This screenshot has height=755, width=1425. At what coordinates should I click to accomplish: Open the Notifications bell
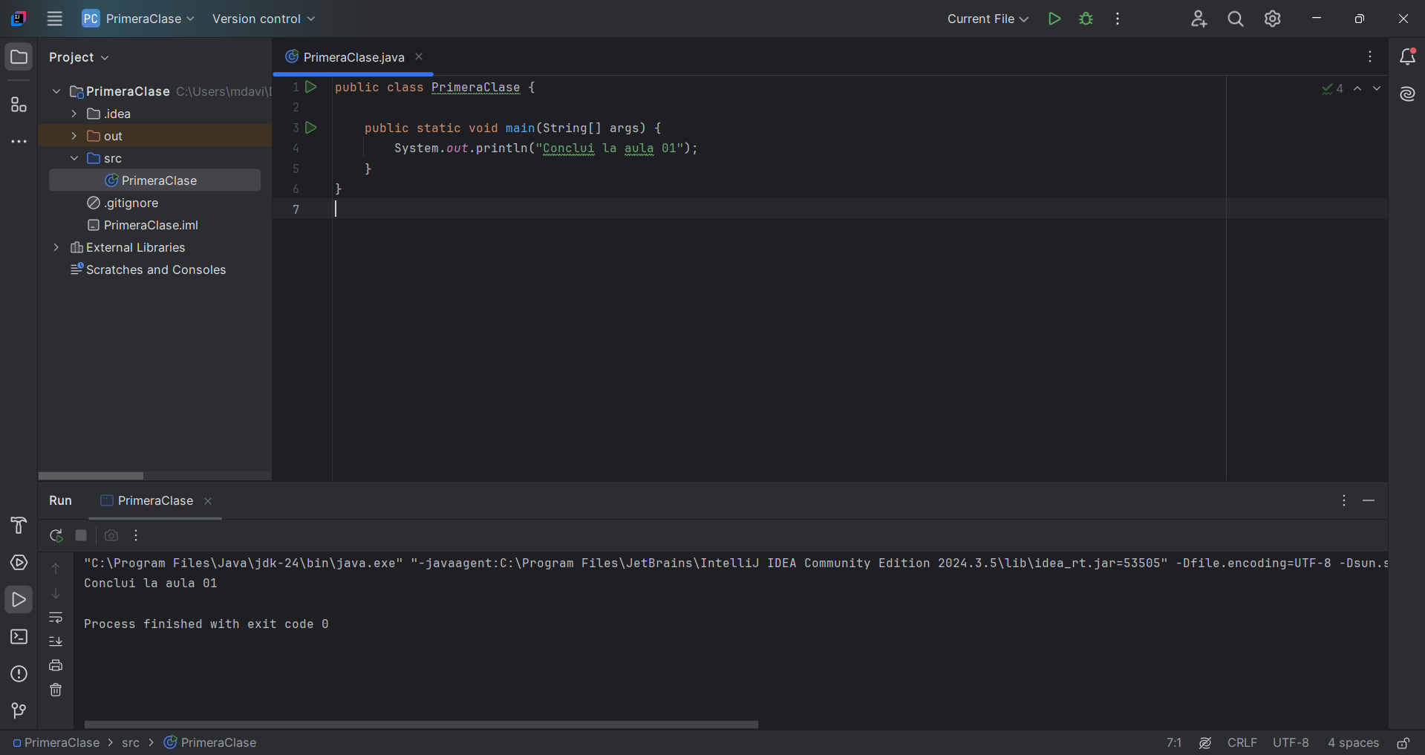(x=1407, y=57)
